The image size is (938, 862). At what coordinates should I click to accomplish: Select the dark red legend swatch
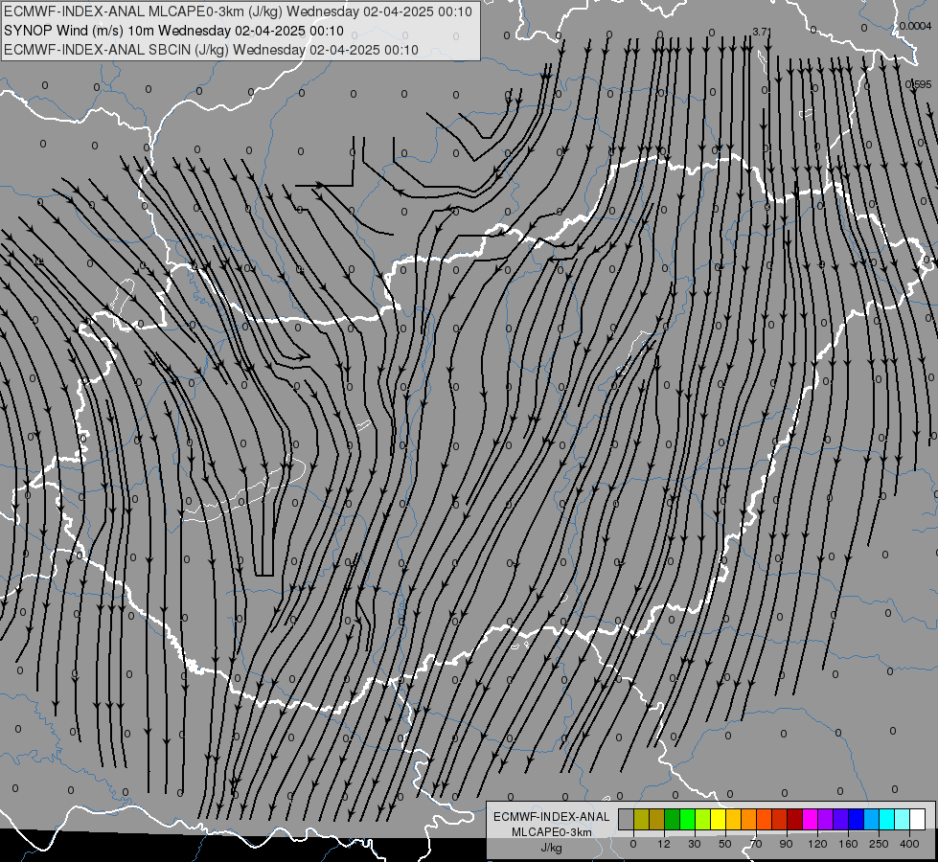pyautogui.click(x=795, y=819)
